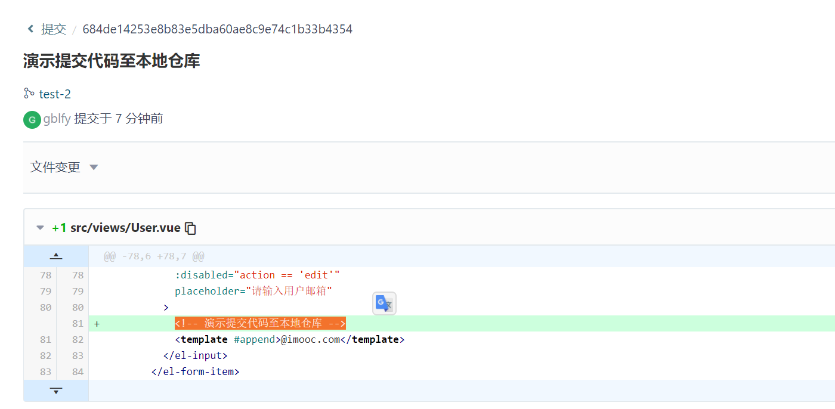This screenshot has height=409, width=835.
Task: Expand hidden lines above the diff
Action: coord(56,256)
